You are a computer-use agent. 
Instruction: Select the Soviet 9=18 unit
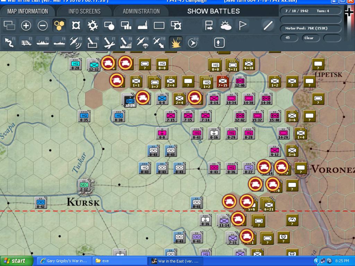(x=249, y=64)
